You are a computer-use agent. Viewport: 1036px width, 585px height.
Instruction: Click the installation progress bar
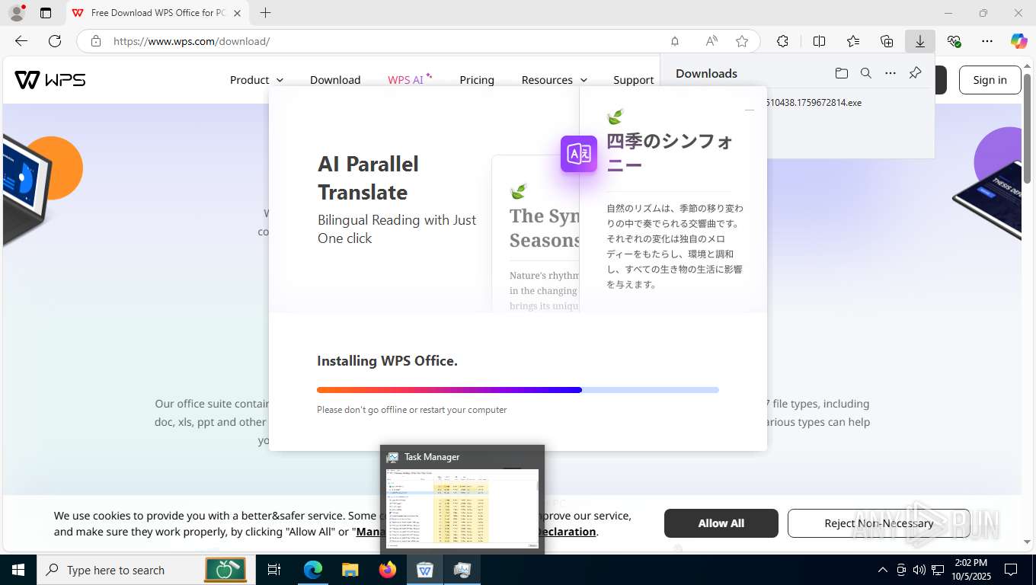click(x=518, y=390)
